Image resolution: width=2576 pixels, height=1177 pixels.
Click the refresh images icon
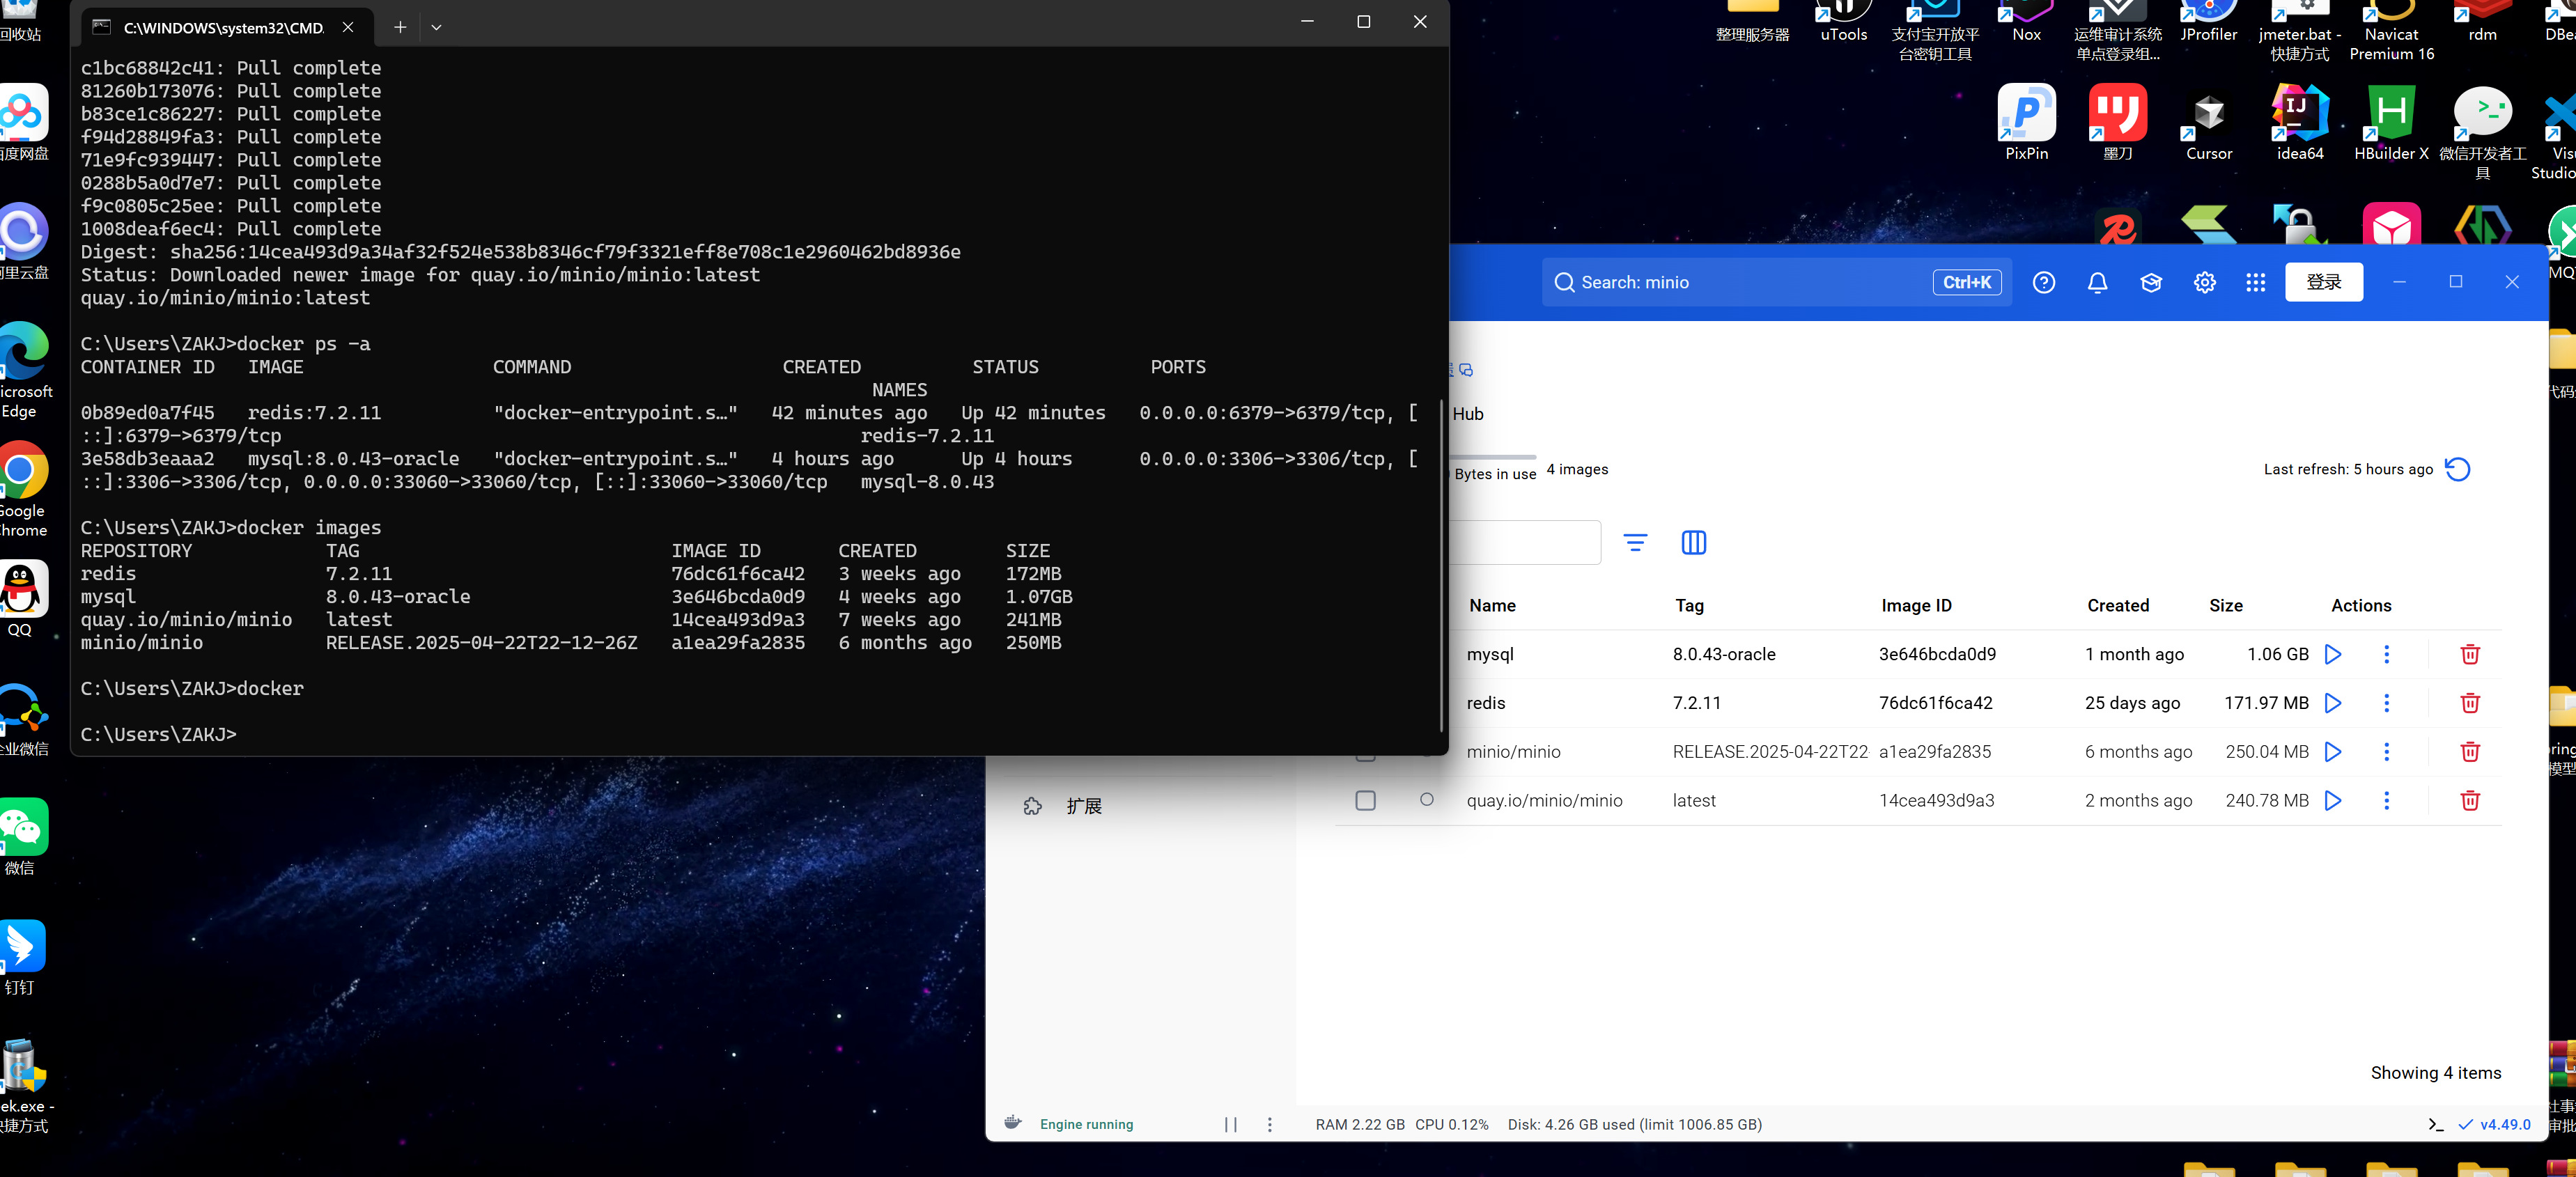[x=2457, y=469]
